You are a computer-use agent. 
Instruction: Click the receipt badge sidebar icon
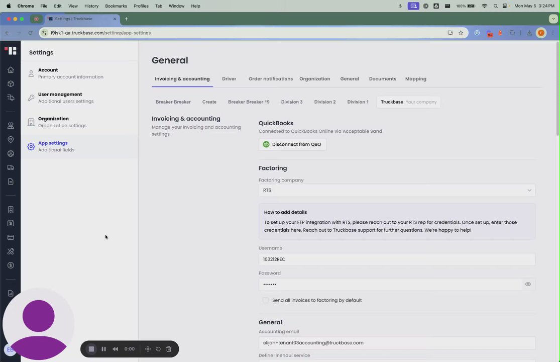coord(11,210)
